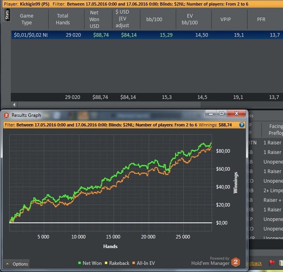Click the horizontal scrollbar thumb of stats table

click(x=109, y=104)
